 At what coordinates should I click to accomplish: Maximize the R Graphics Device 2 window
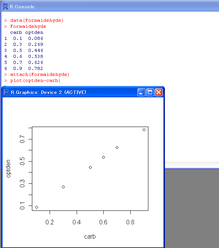pyautogui.click(x=150, y=92)
